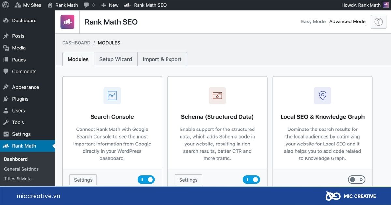The image size is (391, 205).
Task: Open Rank Math SEO admin bar menu
Action: [145, 5]
